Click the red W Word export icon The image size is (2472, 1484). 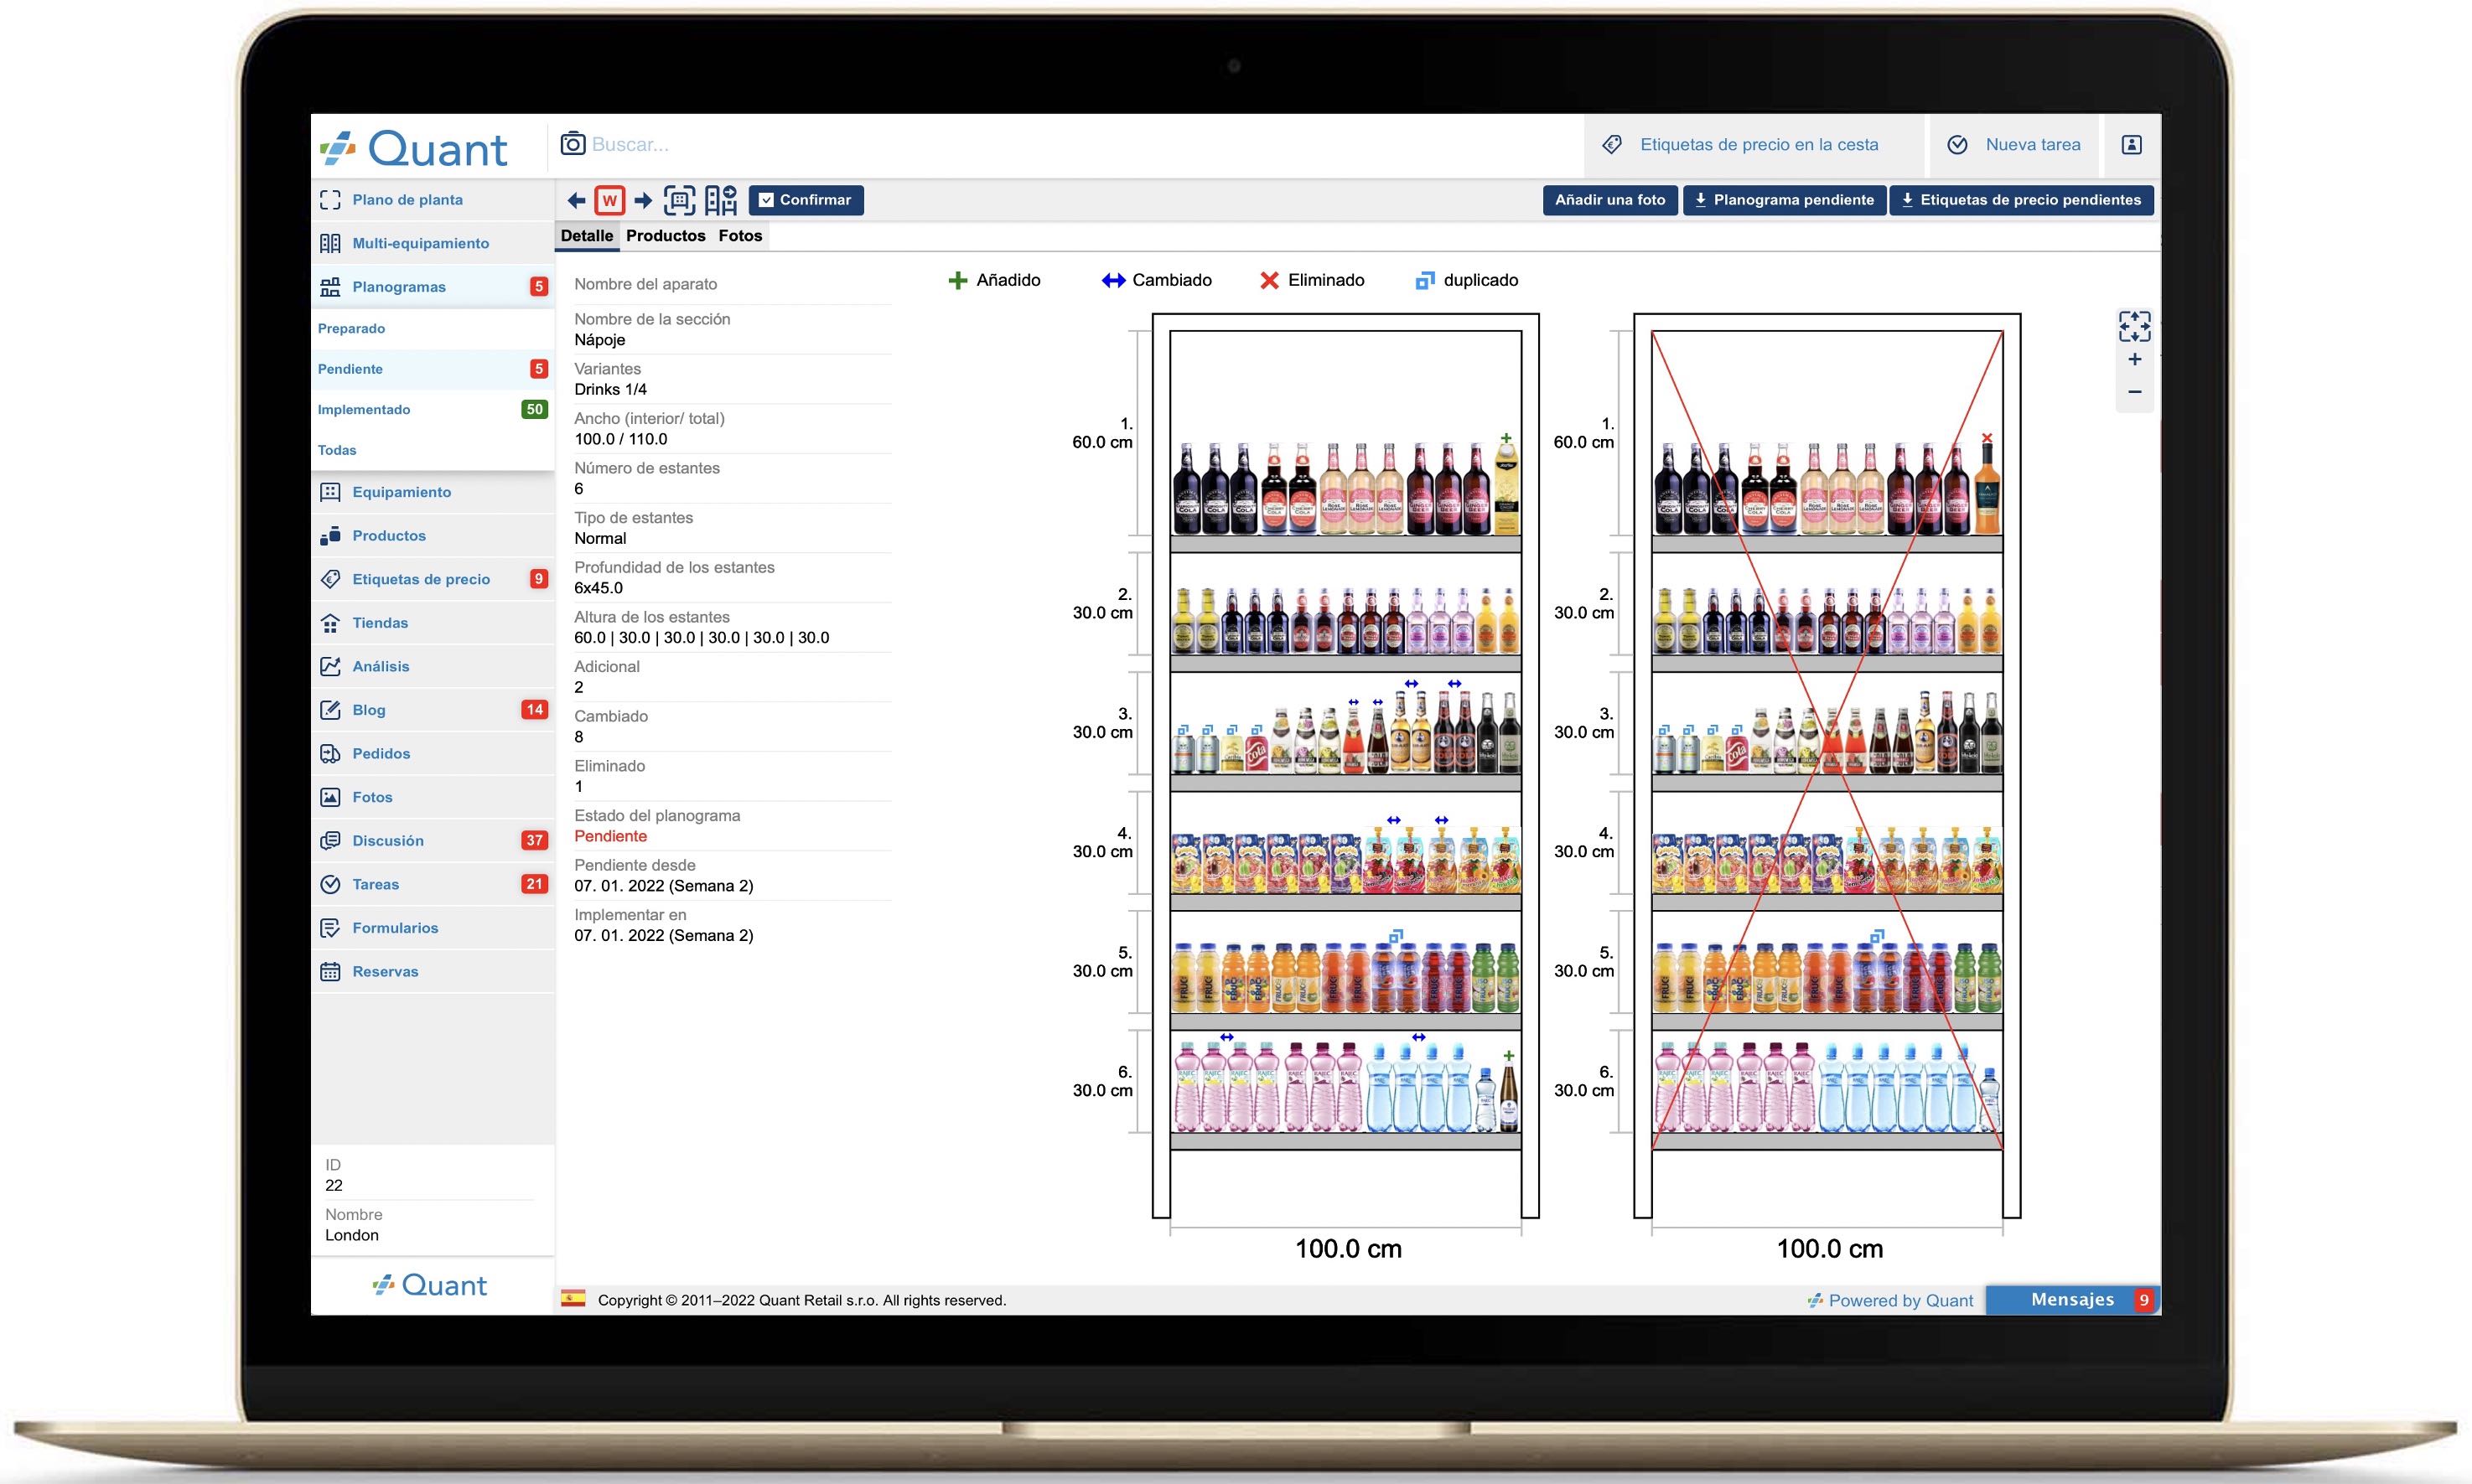point(610,200)
